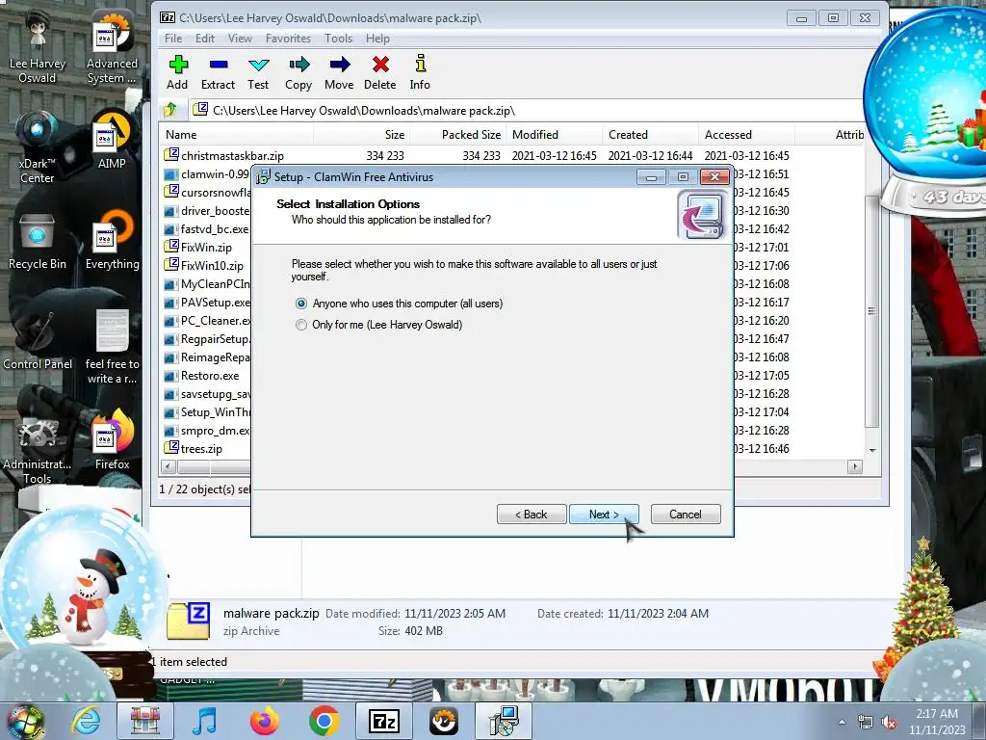Open the 'feel free to write a r...' file

112,348
